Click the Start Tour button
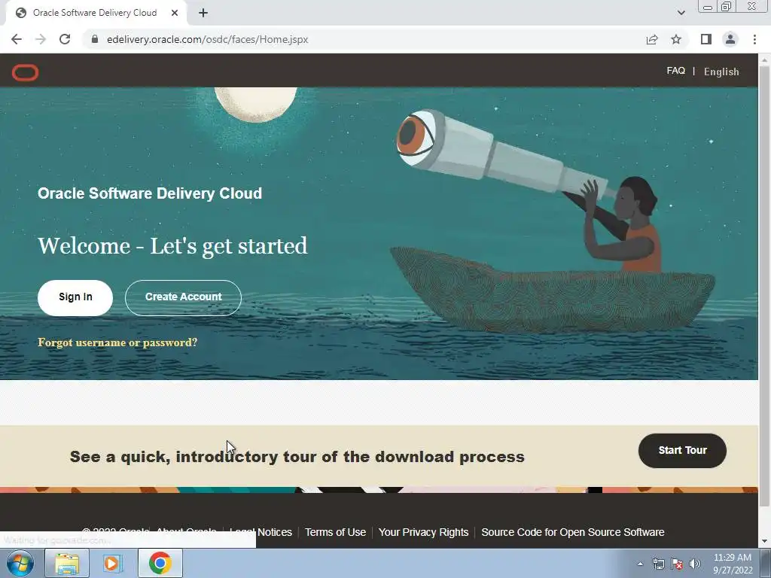This screenshot has width=771, height=578. click(x=682, y=450)
